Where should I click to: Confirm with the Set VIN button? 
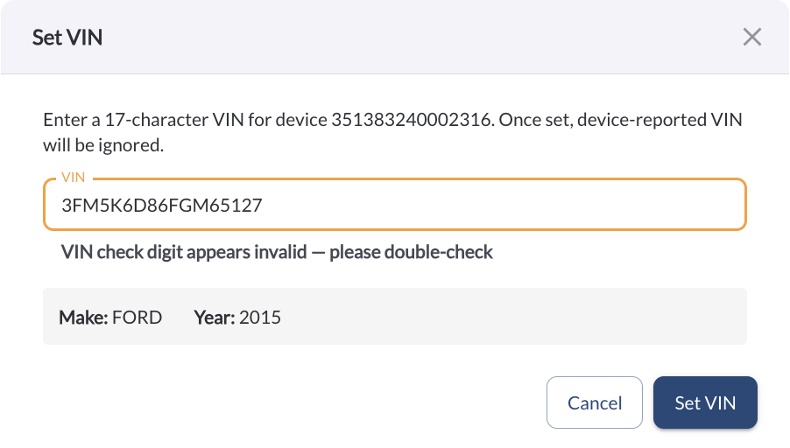[705, 402]
